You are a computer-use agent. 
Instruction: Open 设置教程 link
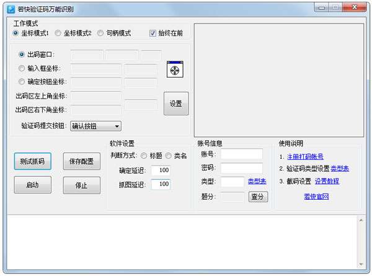pyautogui.click(x=327, y=181)
